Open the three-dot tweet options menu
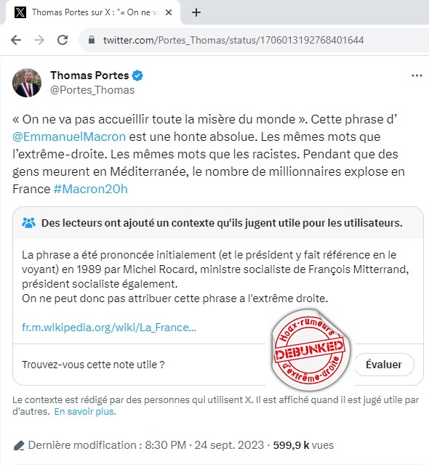 point(417,76)
